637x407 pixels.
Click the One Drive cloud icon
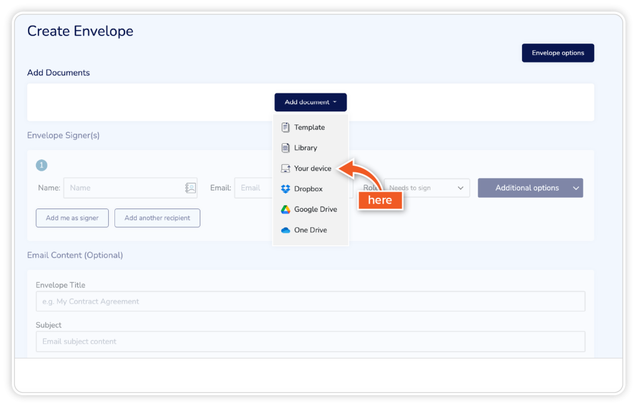pyautogui.click(x=286, y=230)
